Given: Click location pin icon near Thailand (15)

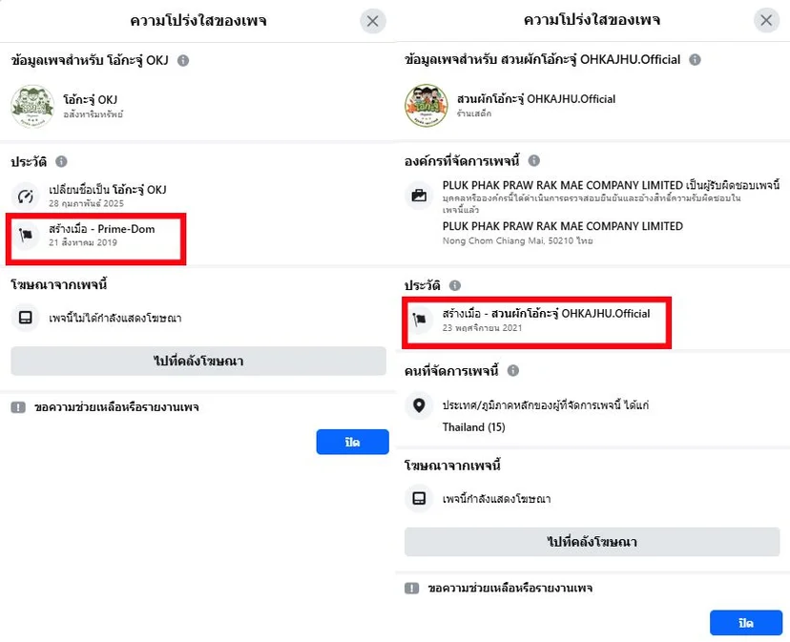Looking at the screenshot, I should (419, 405).
